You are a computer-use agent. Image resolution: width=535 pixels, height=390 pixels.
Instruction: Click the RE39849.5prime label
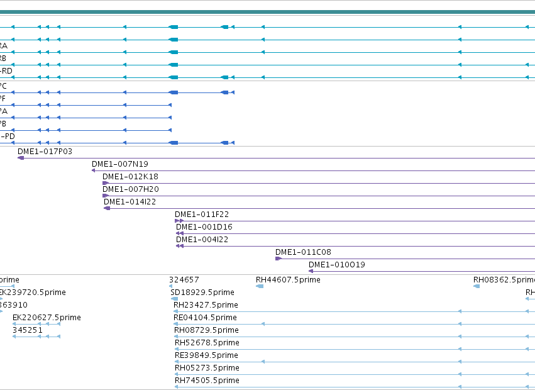pyautogui.click(x=206, y=355)
